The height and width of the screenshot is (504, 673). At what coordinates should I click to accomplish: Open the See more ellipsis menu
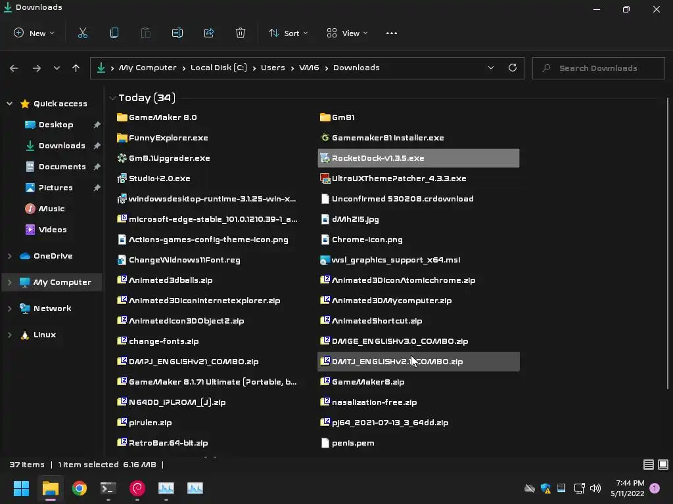(x=392, y=33)
